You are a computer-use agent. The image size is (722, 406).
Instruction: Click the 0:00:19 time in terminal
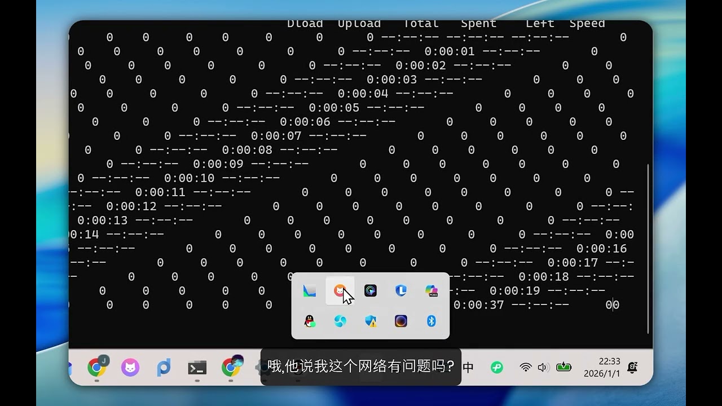click(515, 291)
